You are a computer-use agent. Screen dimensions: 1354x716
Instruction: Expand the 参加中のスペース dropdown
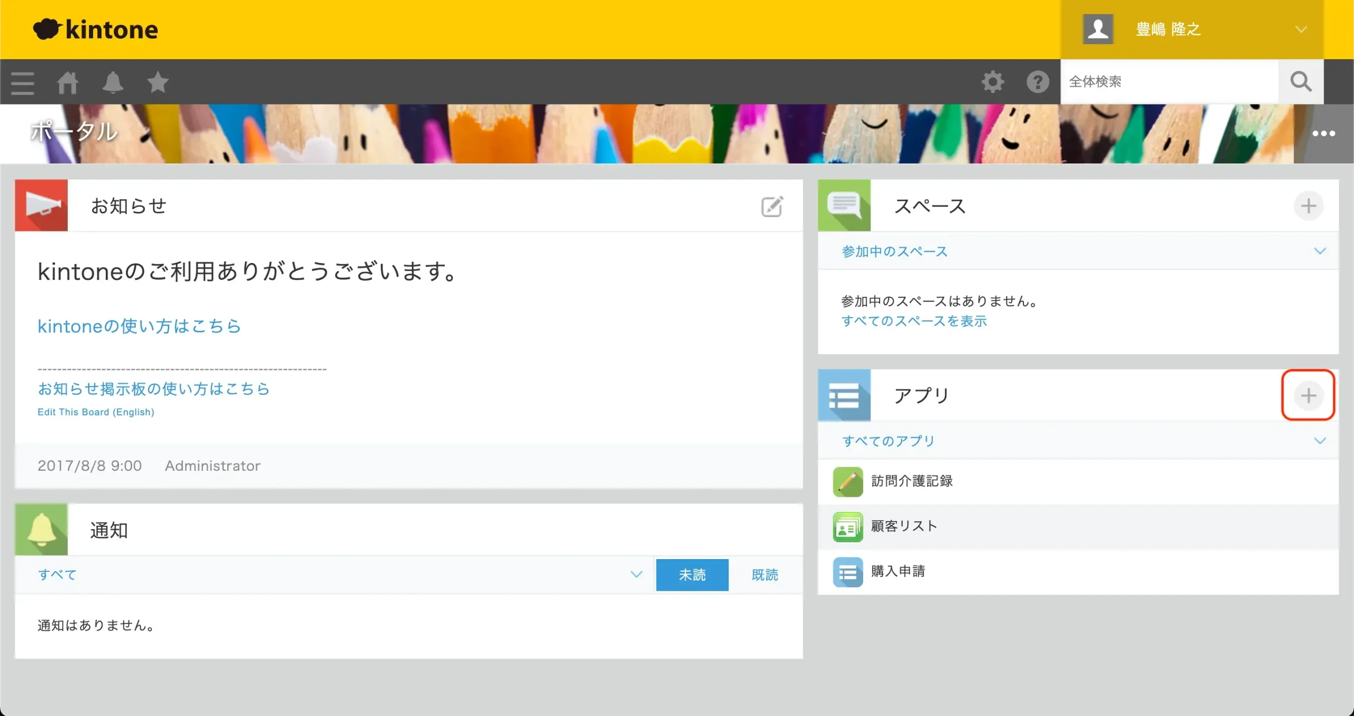click(1078, 251)
